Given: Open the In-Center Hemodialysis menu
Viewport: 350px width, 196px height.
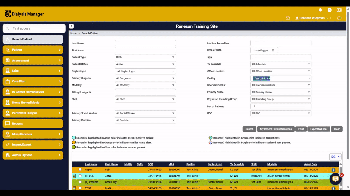Looking at the screenshot, I should [33, 92].
